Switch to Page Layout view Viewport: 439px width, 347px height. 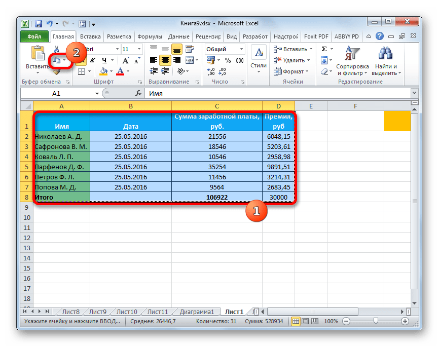[x=305, y=321]
